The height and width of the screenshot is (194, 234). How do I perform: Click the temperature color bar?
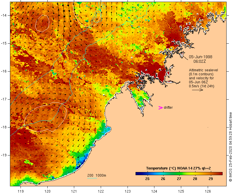179,173
